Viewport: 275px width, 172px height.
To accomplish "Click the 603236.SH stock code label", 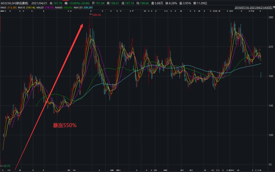I will pos(8,3).
